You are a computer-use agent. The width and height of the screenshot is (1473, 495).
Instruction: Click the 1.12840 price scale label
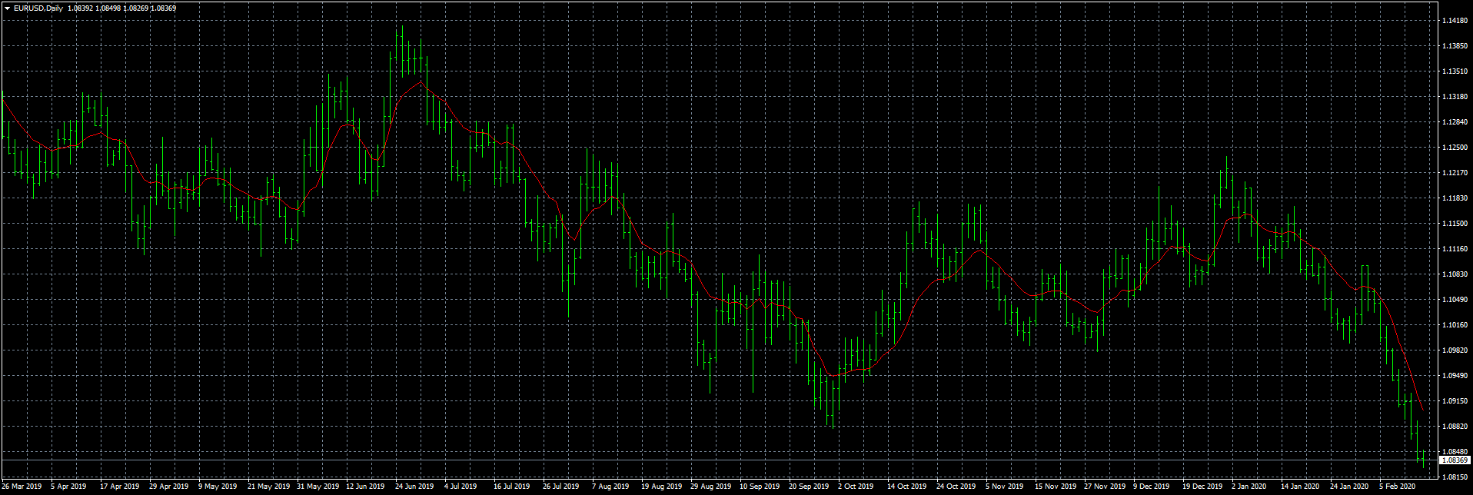[1455, 122]
